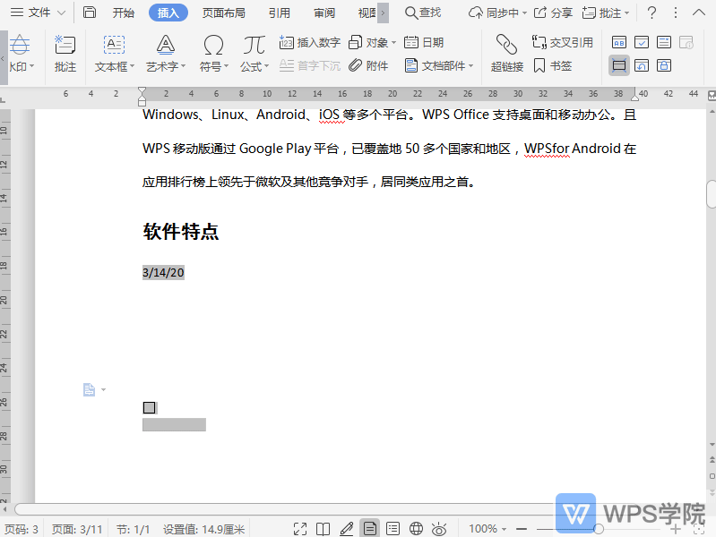The image size is (716, 537).
Task: Select the page view icon
Action: (x=369, y=529)
